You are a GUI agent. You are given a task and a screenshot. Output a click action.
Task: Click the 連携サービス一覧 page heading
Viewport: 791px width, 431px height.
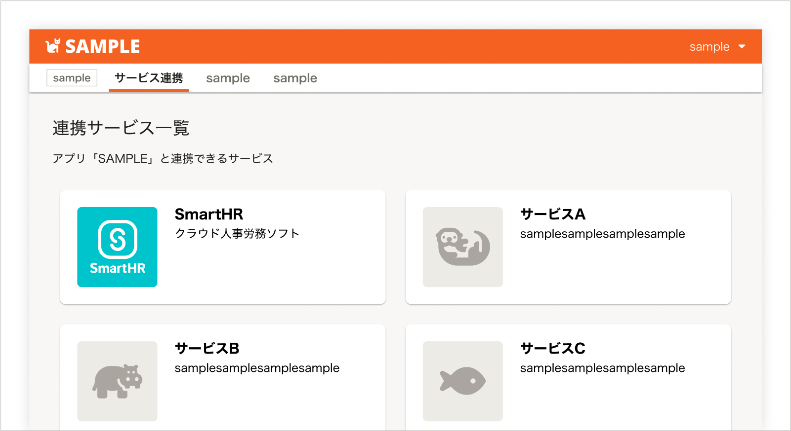[x=121, y=128]
